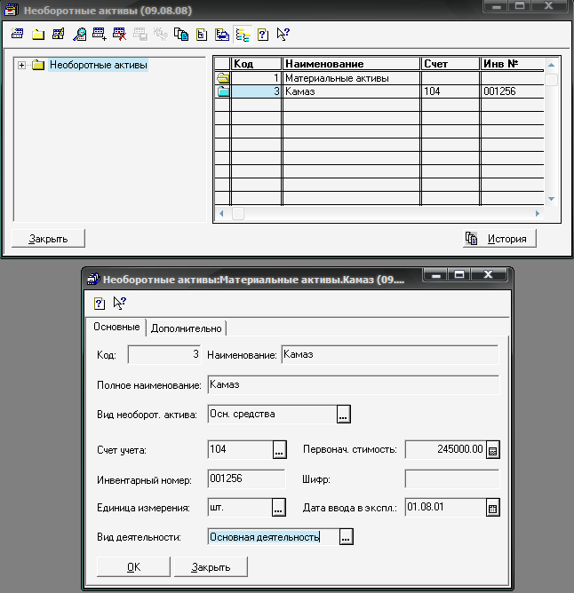574x593 pixels.
Task: Click inventory number 001256 table cell
Action: (x=513, y=91)
